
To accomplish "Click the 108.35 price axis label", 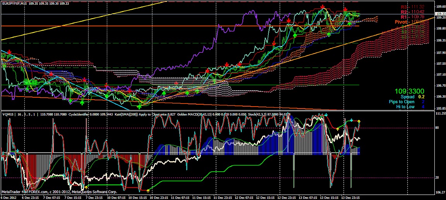I will [441, 40].
